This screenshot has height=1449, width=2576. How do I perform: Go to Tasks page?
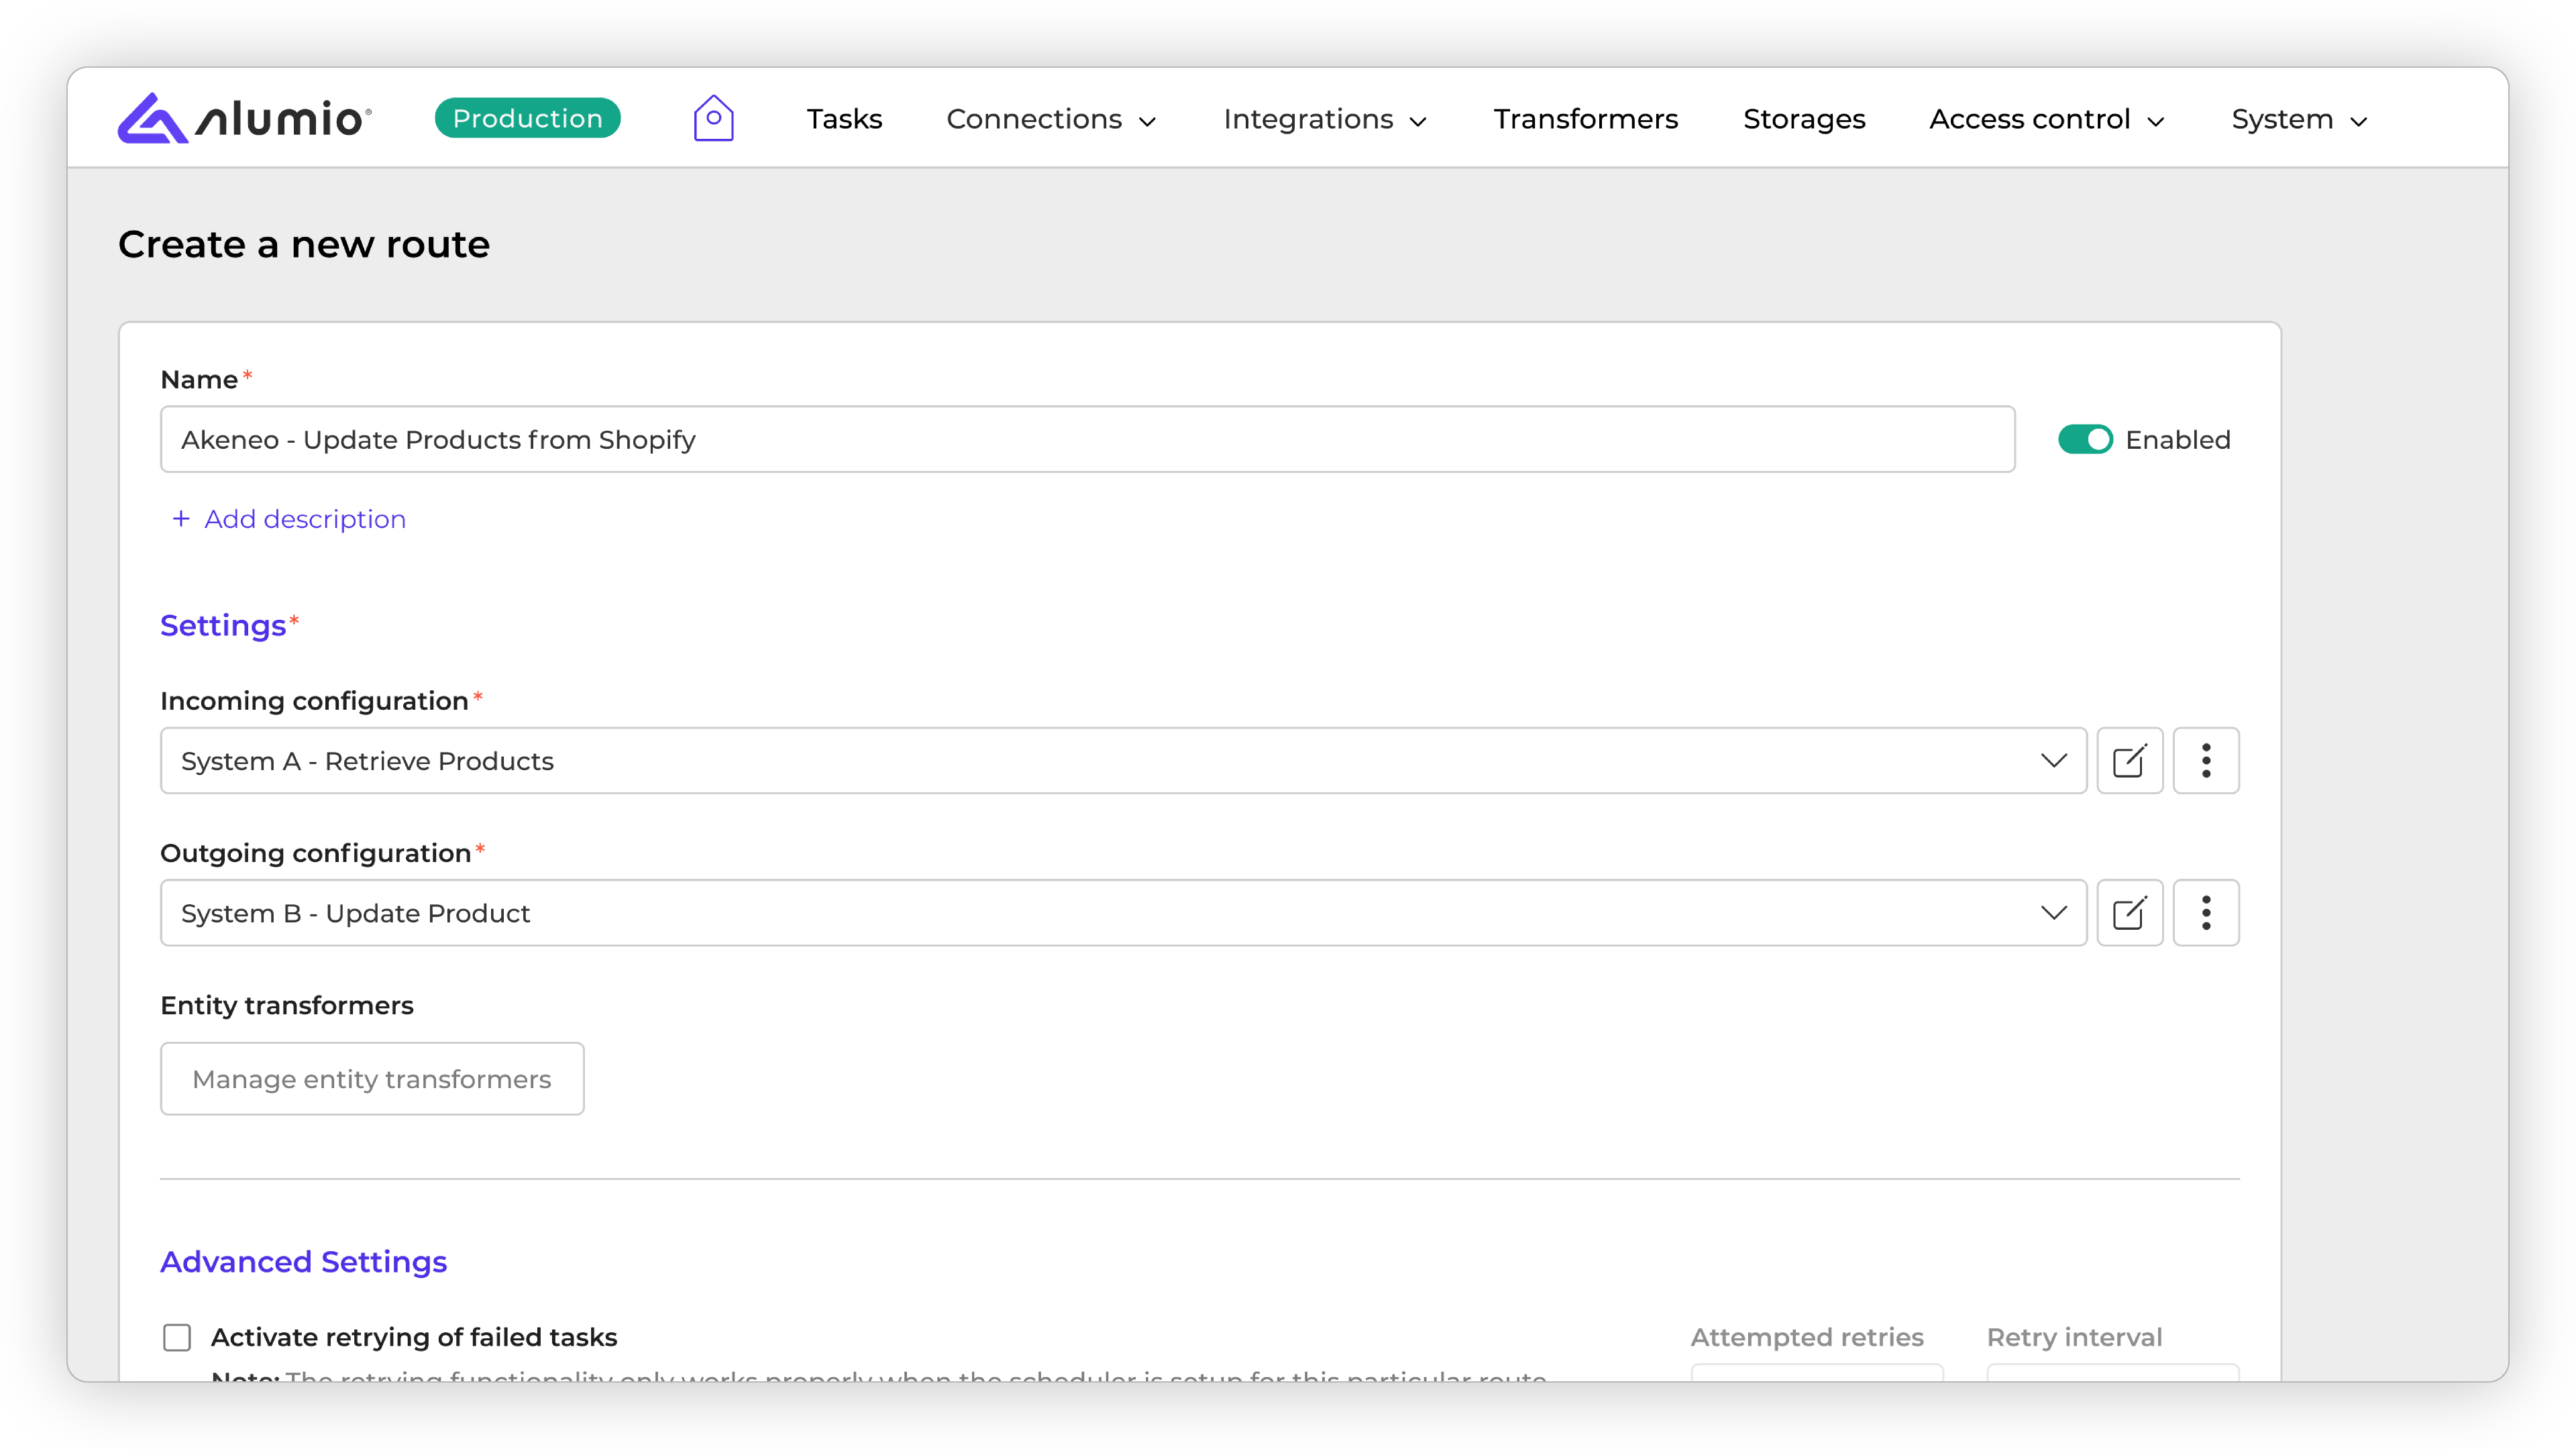[844, 119]
